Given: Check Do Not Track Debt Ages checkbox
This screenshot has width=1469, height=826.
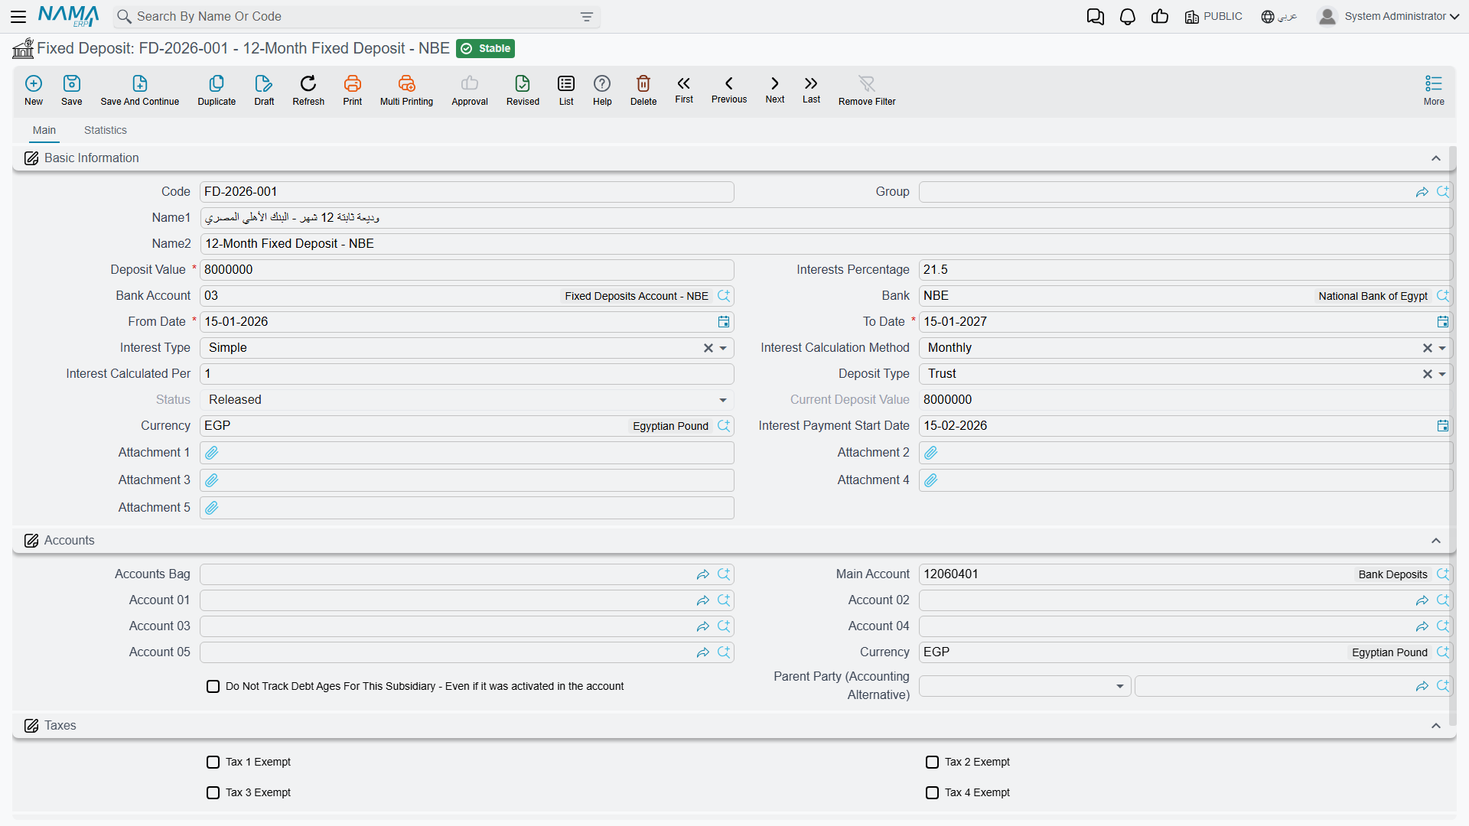Looking at the screenshot, I should tap(213, 687).
